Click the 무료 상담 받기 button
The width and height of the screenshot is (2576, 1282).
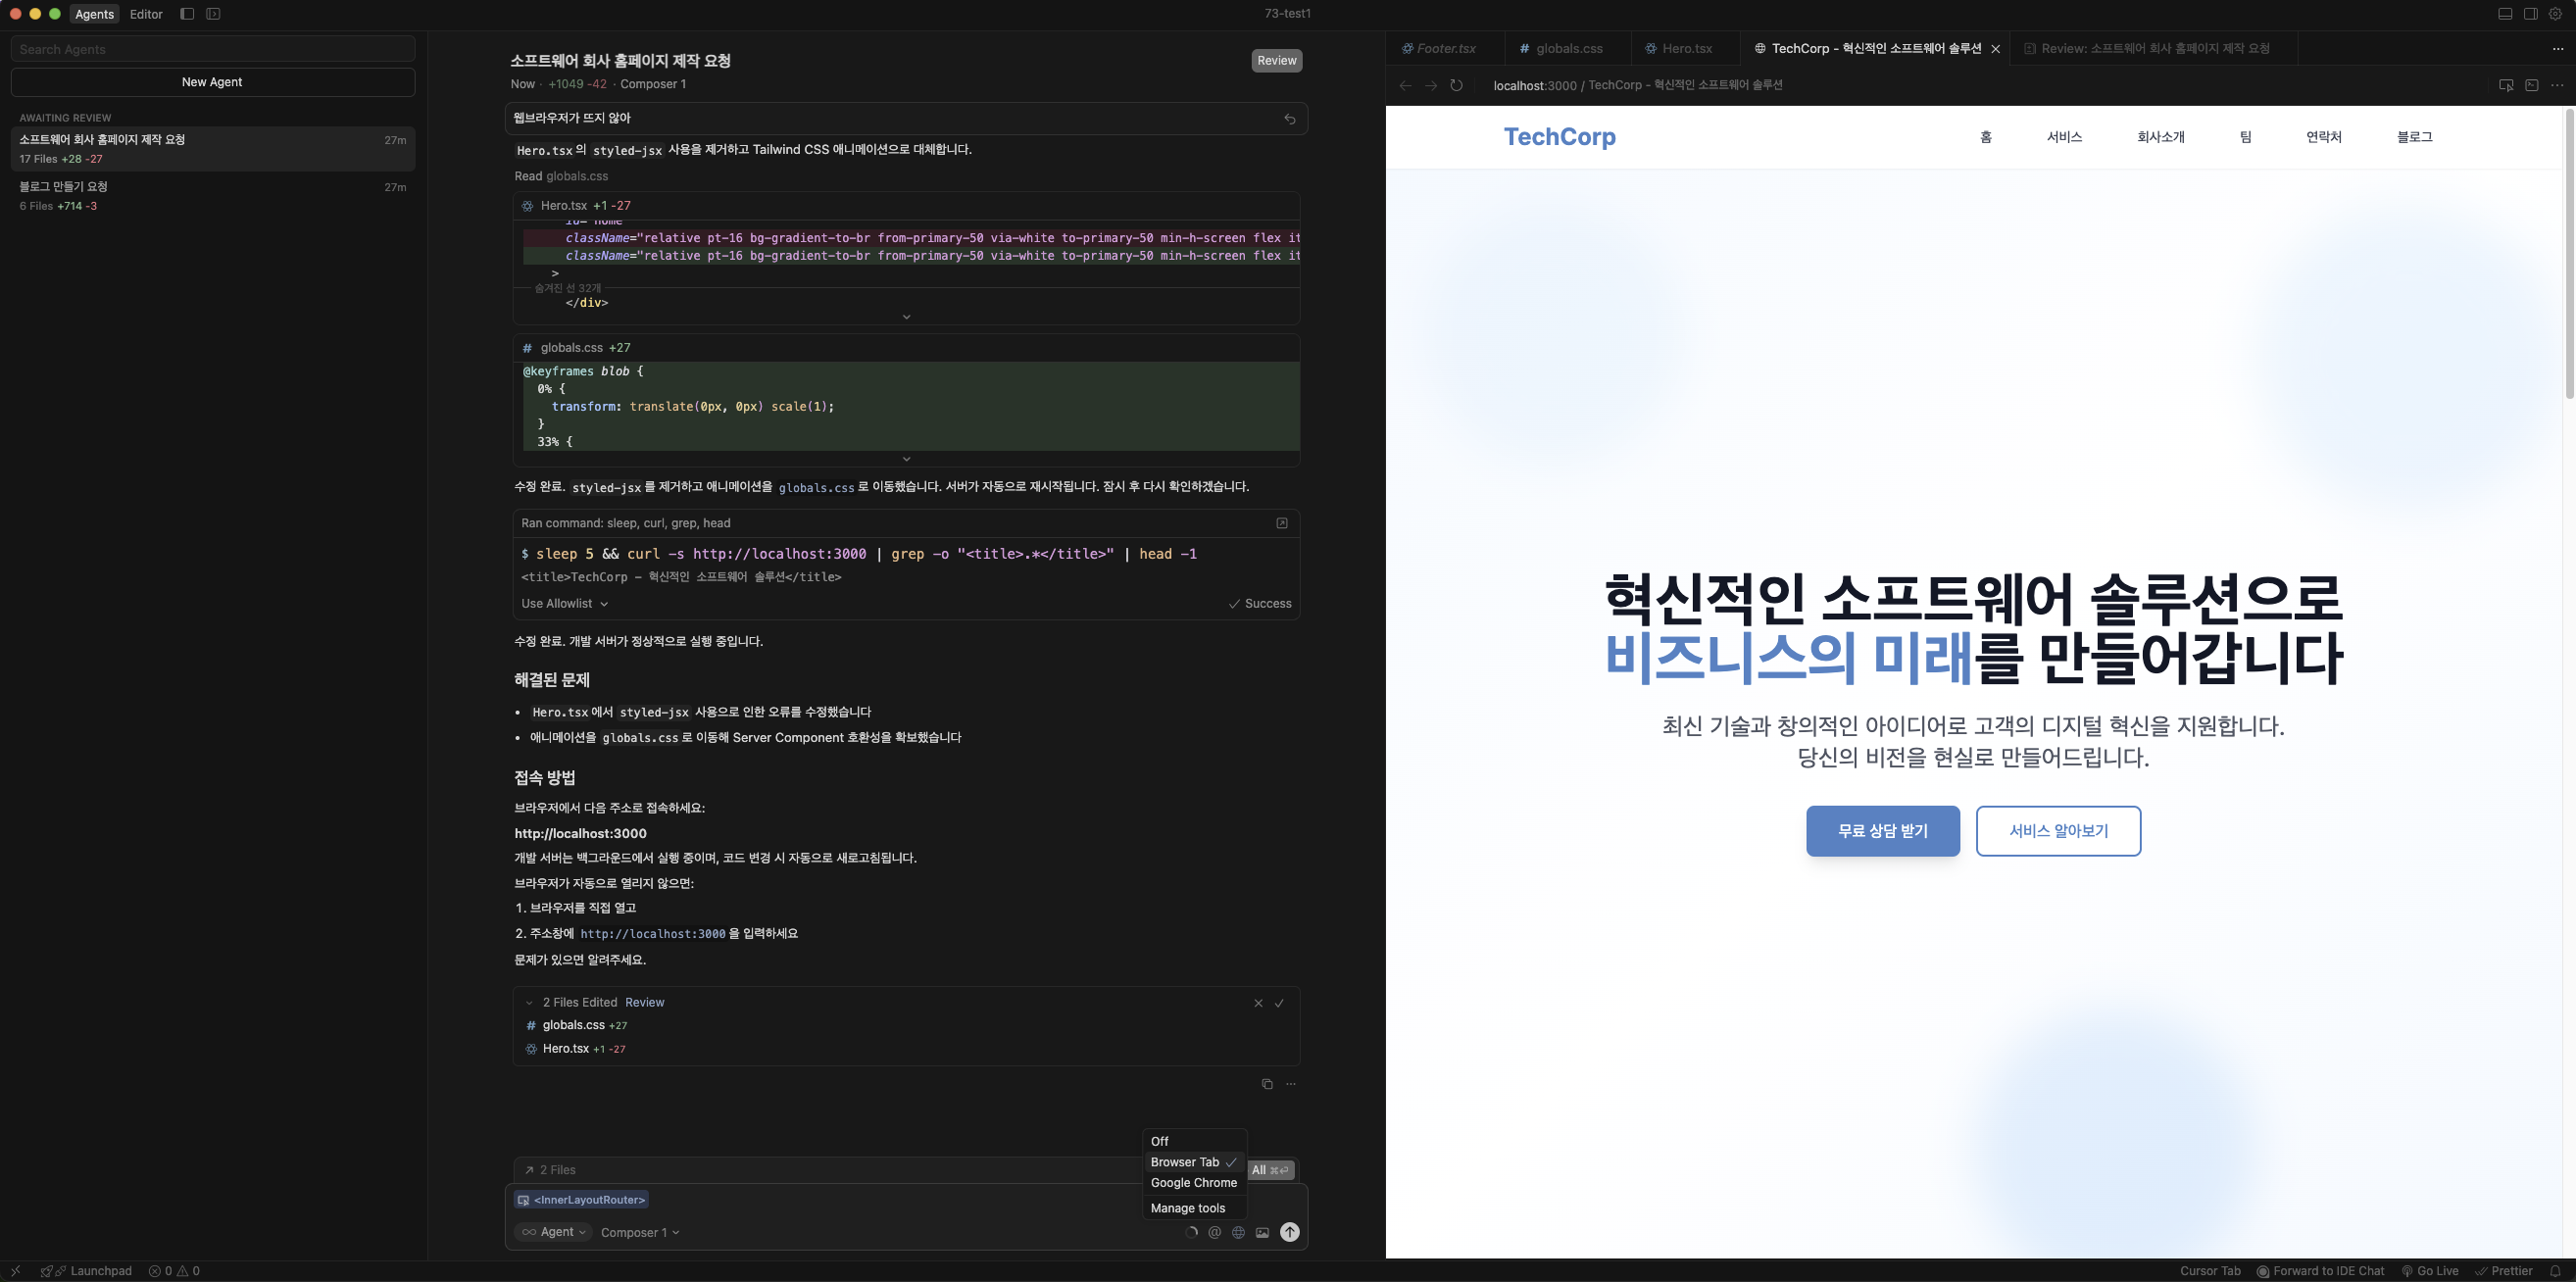(x=1882, y=831)
